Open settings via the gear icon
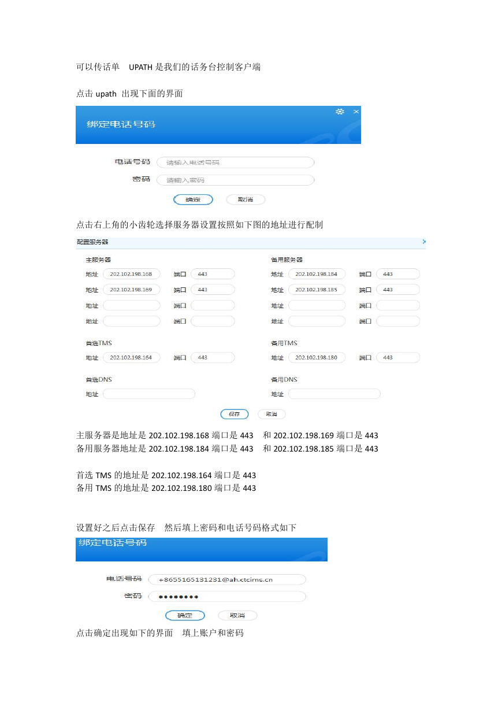This screenshot has width=502, height=710. 340,112
